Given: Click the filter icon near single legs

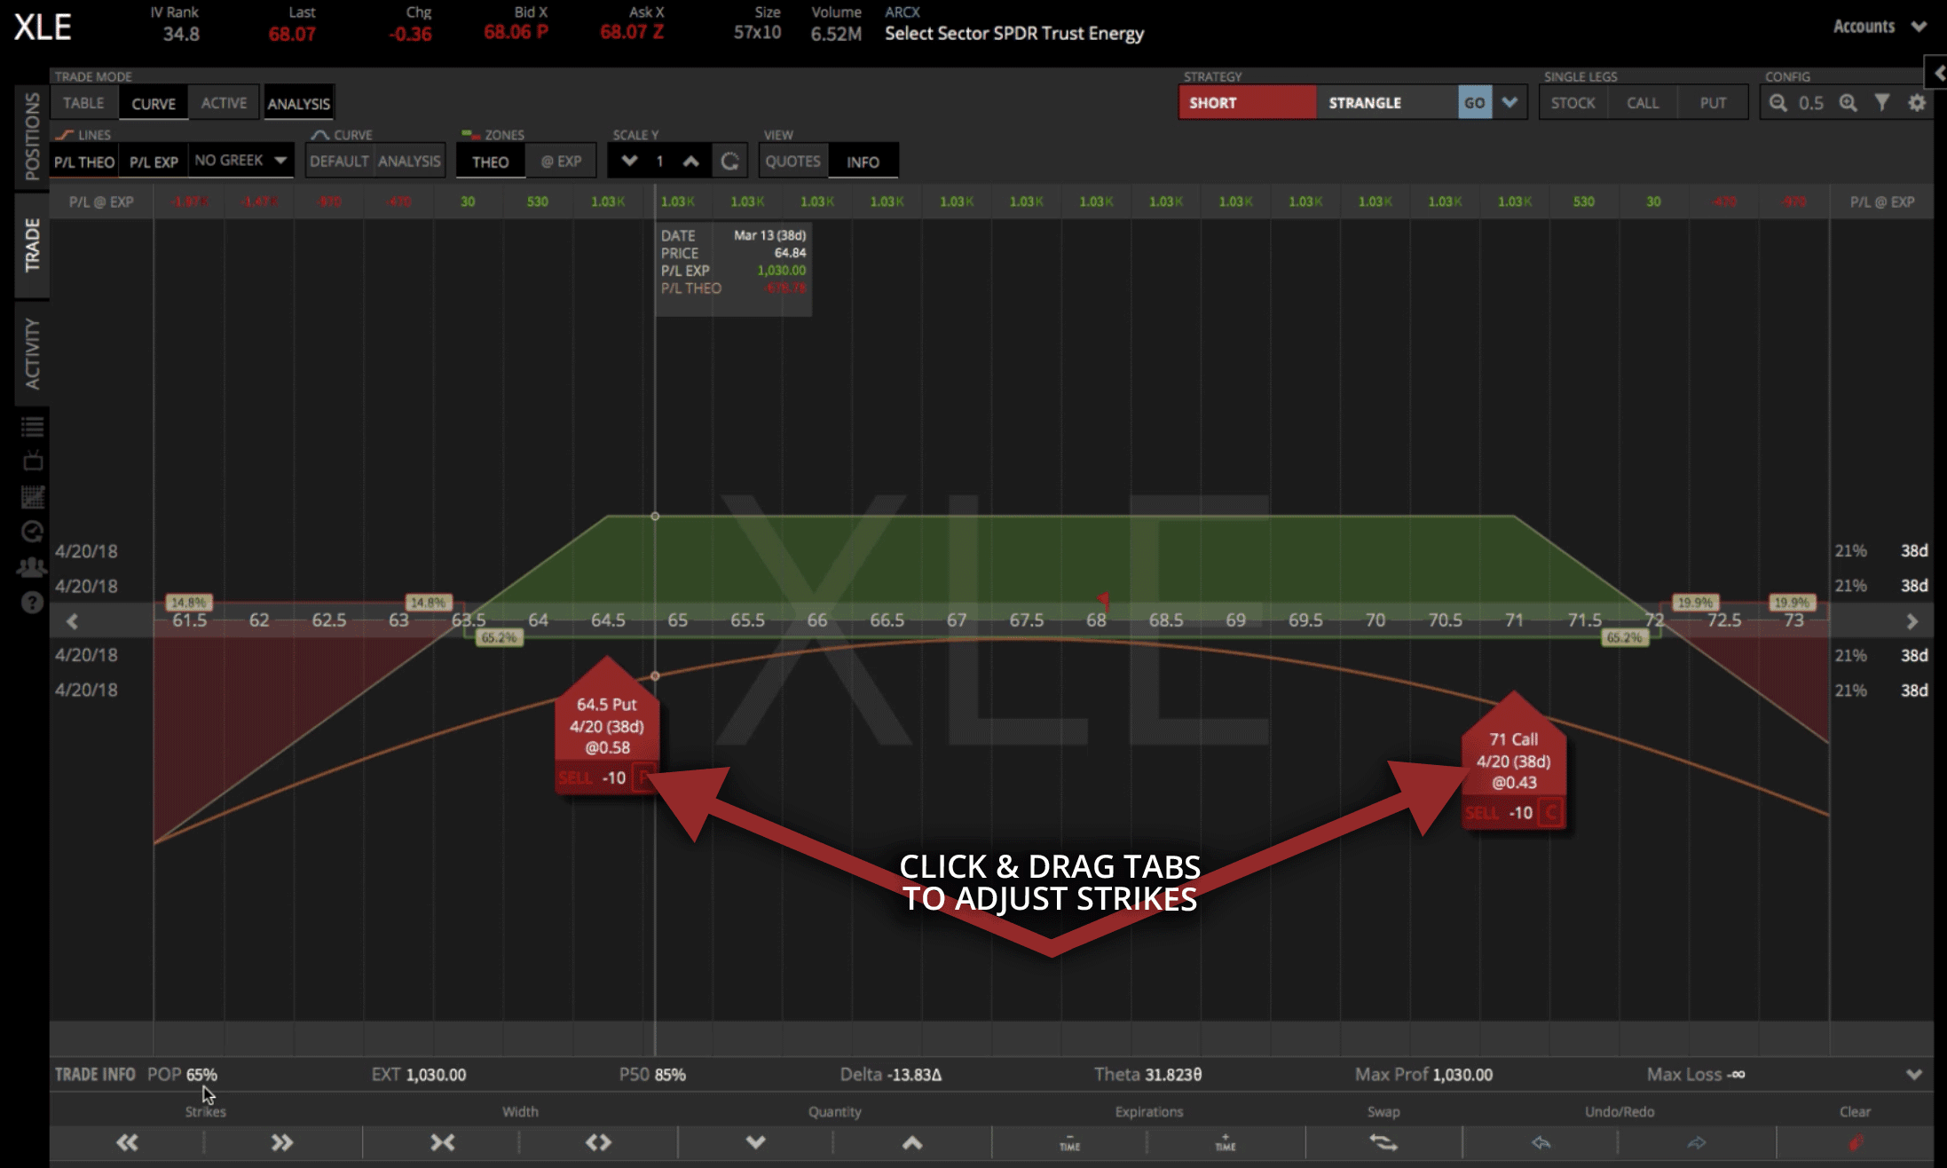Looking at the screenshot, I should tap(1885, 103).
